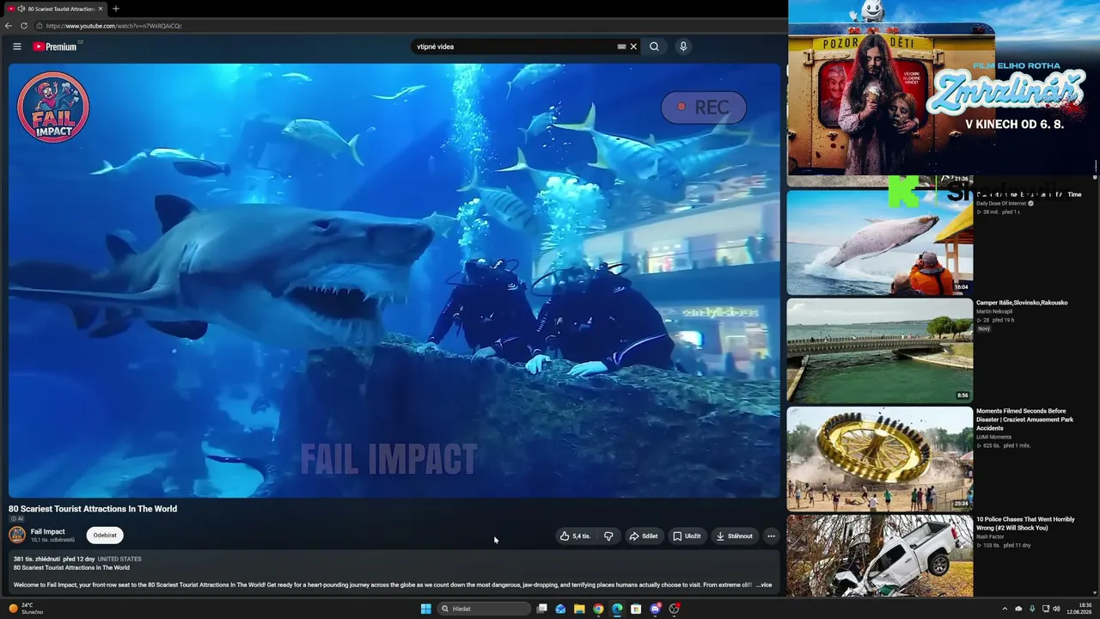Viewport: 1100px width, 619px height.
Task: Open a new browser tab
Action: pyautogui.click(x=116, y=9)
